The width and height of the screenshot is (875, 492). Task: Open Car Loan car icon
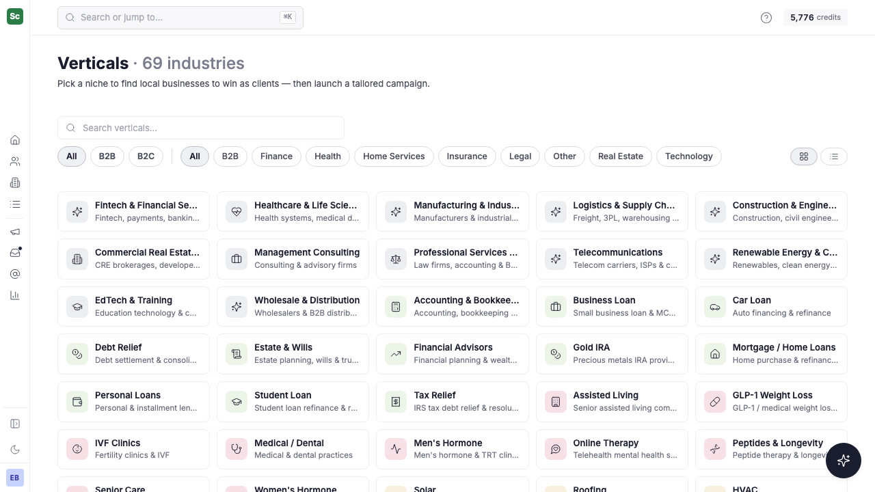(715, 307)
